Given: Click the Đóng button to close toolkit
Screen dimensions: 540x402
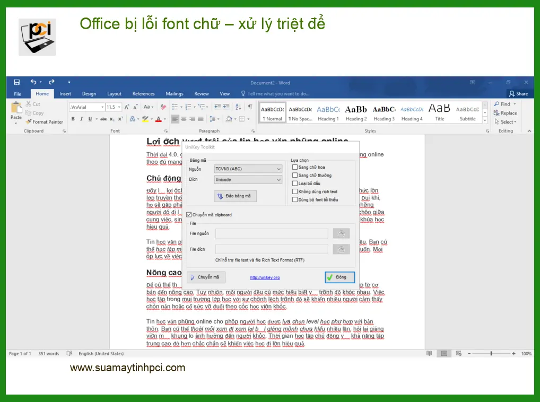Looking at the screenshot, I should 339,277.
